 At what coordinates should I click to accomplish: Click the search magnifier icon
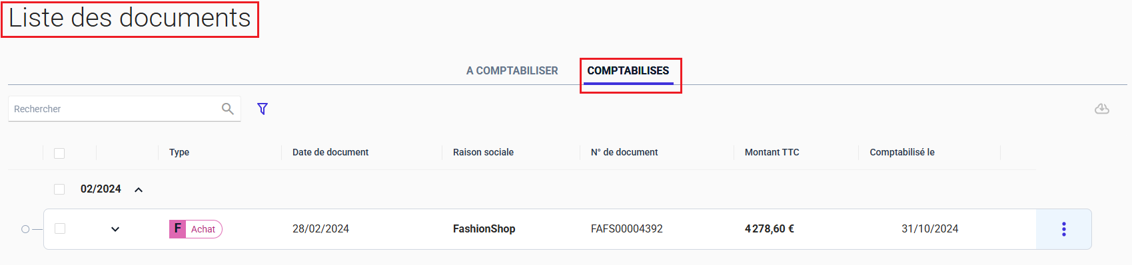[x=227, y=108]
